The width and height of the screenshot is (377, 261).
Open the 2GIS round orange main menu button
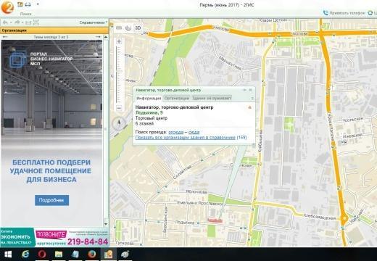tap(7, 7)
